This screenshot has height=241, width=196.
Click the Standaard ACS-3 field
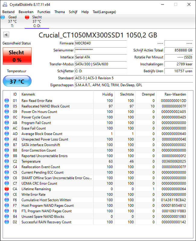coord(134,78)
